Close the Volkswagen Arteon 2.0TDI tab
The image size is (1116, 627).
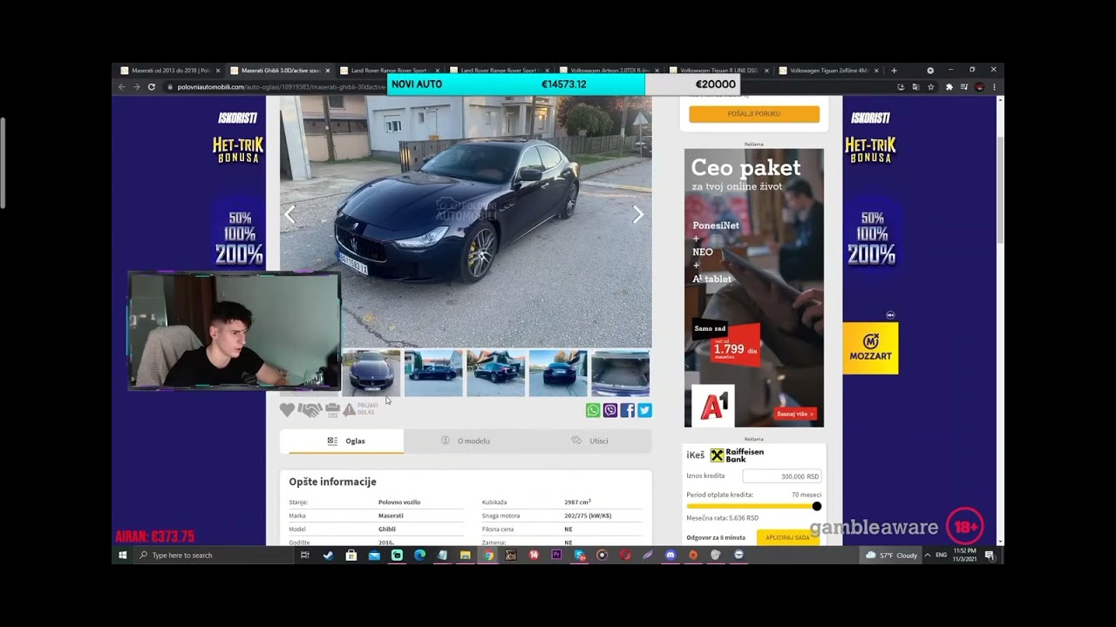pyautogui.click(x=657, y=71)
